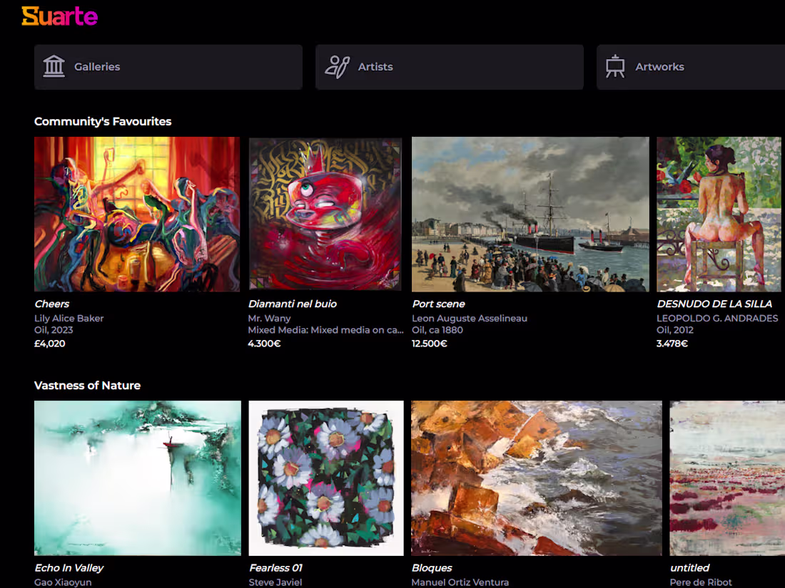The height and width of the screenshot is (588, 785).
Task: Select artist LEOPOLDO G. ANDRADES
Action: point(717,318)
